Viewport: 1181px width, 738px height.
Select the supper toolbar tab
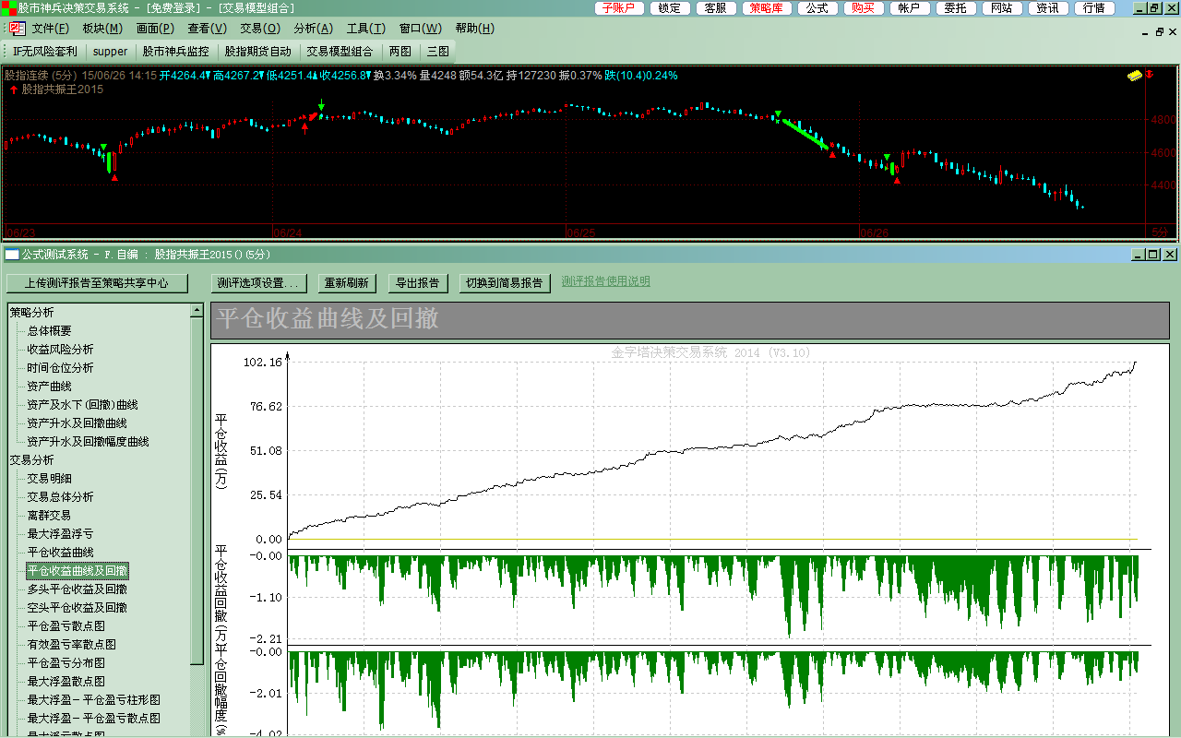pos(111,52)
